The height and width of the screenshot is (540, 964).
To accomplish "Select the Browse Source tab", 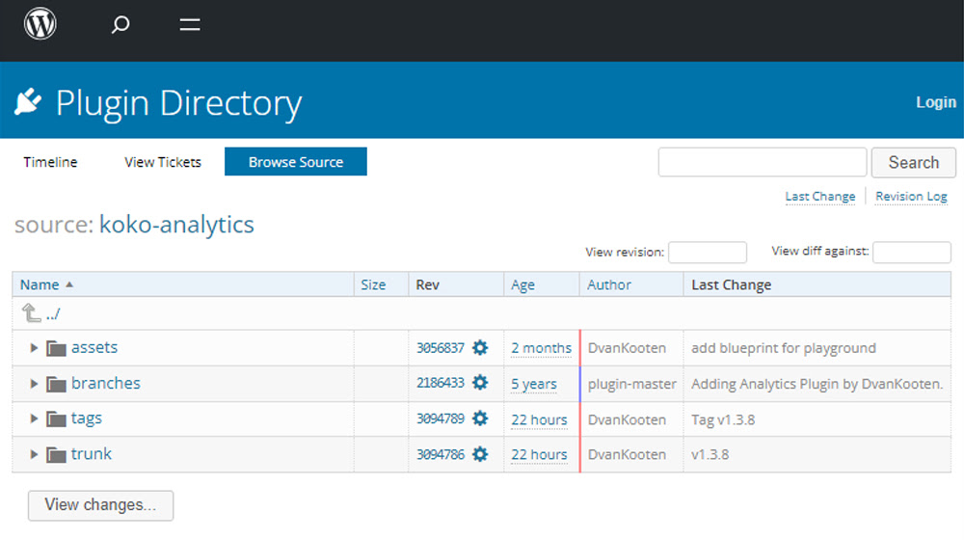I will (296, 162).
